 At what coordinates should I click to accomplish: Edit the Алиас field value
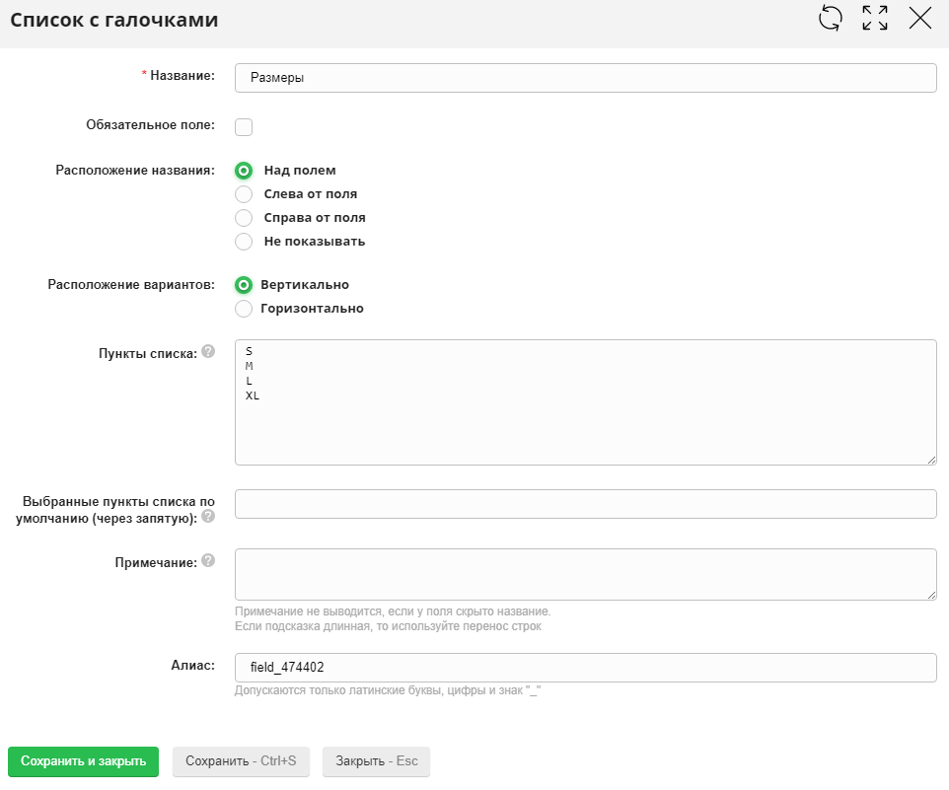[585, 668]
